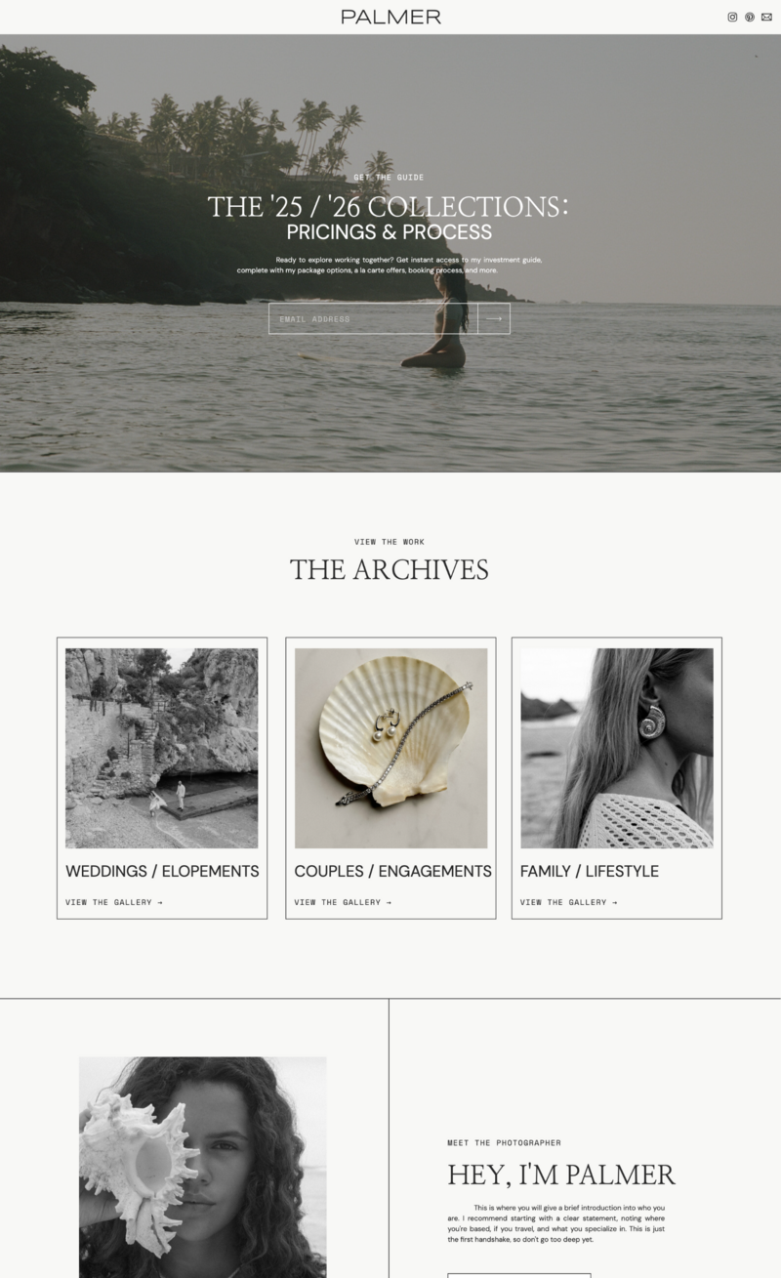The width and height of the screenshot is (781, 1278).
Task: Select the Family / Lifestyle title
Action: (590, 871)
